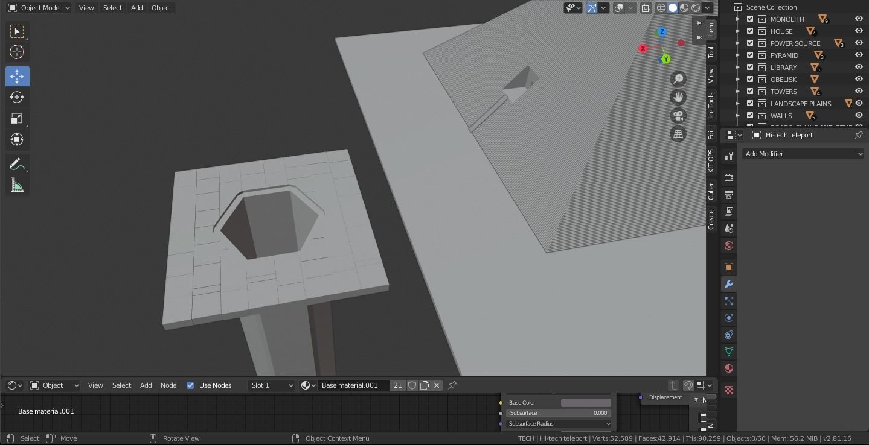Open the Material properties tab

[729, 368]
